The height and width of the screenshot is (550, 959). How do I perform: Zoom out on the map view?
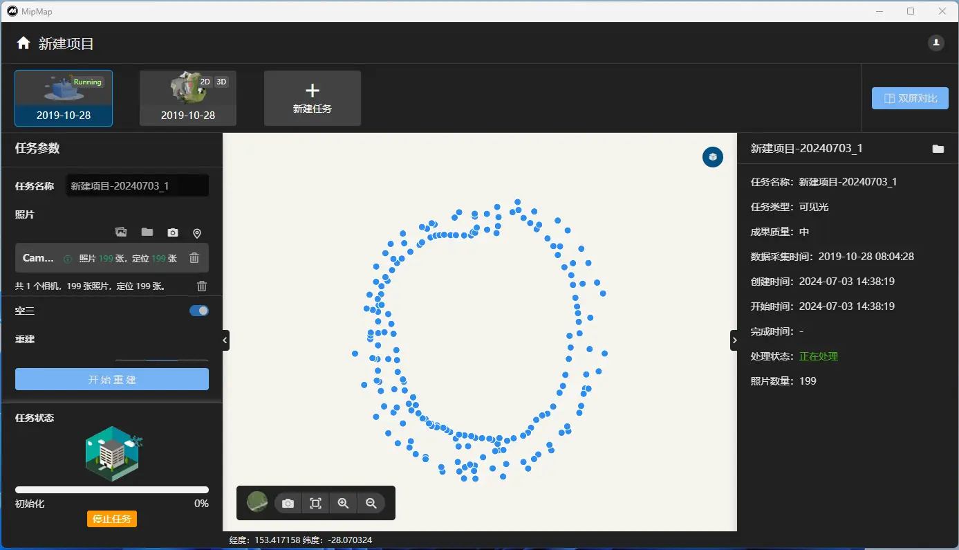(371, 503)
